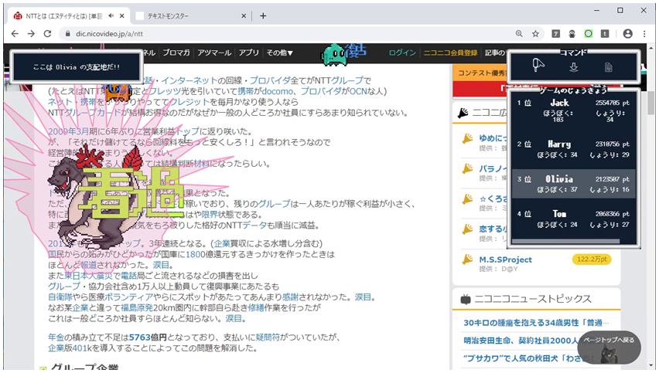Image resolution: width=659 pixels, height=373 pixels.
Task: Click the ページトップへ戻る button
Action: click(x=609, y=347)
